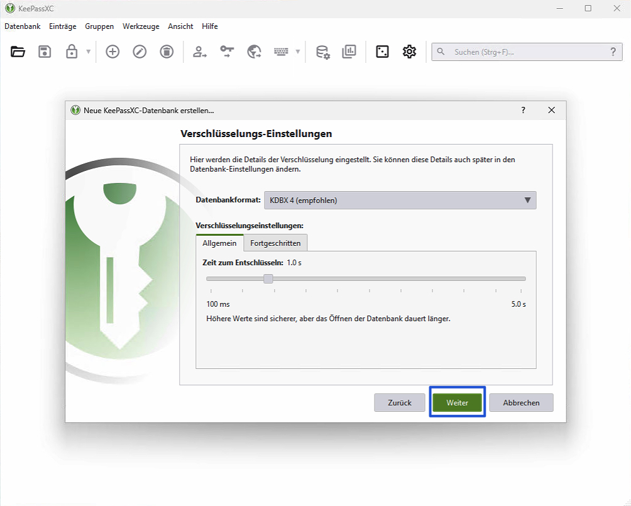
Task: Click the delete entry trash icon
Action: [x=167, y=52]
